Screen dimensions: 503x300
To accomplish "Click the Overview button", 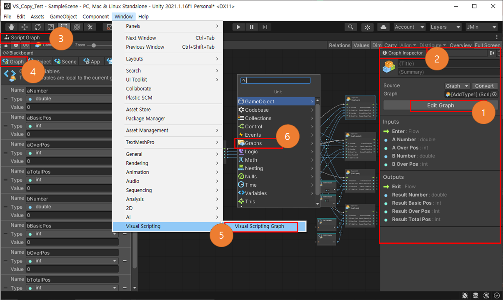I will (x=460, y=45).
